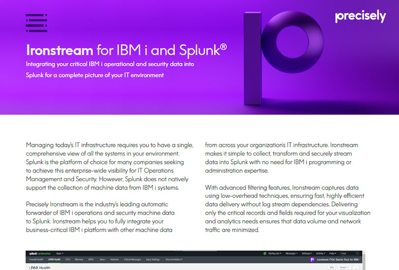Click the splunk>enterprise logo in the dashboard

click(x=40, y=253)
